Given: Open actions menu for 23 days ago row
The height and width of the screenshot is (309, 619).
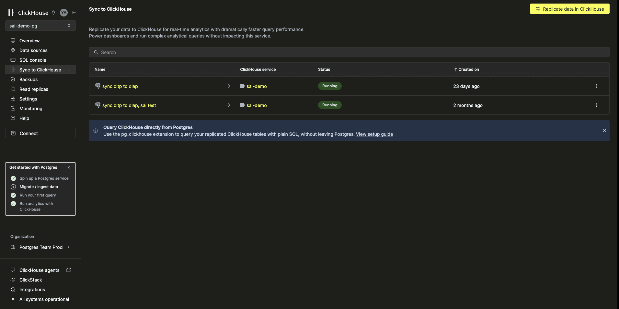Looking at the screenshot, I should tap(596, 86).
